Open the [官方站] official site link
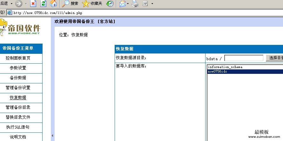This screenshot has width=283, height=141. [106, 22]
